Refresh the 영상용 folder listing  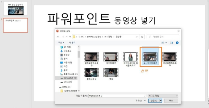142,37
